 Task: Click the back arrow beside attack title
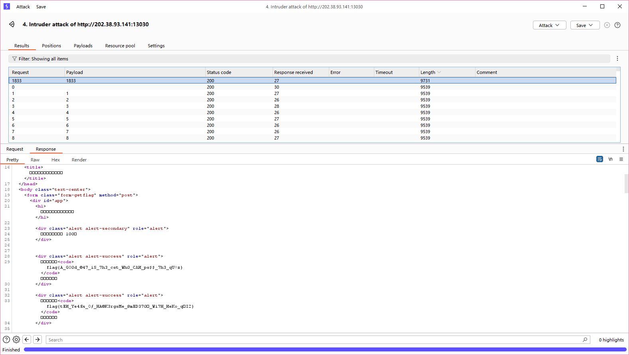coord(12,24)
